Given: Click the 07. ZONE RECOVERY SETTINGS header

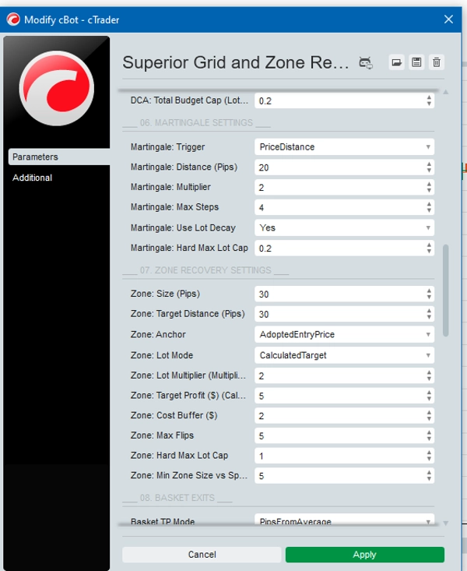Looking at the screenshot, I should pos(205,270).
